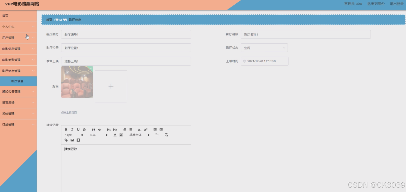Expand the 订单管理 sidebar menu

[18, 124]
